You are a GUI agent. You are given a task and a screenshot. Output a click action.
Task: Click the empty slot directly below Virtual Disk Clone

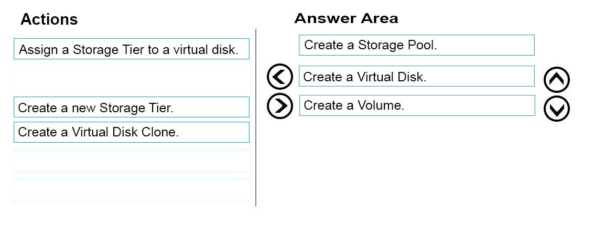coord(132,161)
